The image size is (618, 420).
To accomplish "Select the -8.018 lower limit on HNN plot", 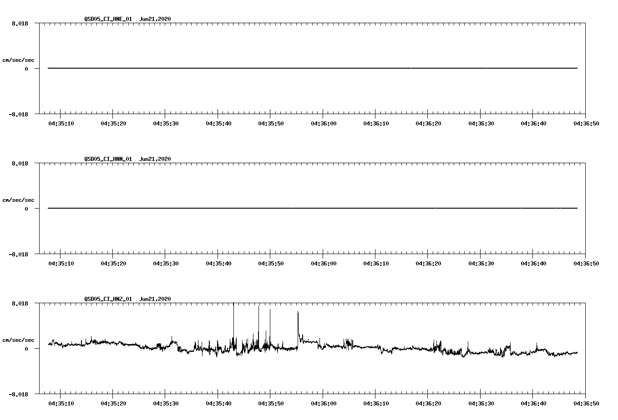I will tap(18, 255).
